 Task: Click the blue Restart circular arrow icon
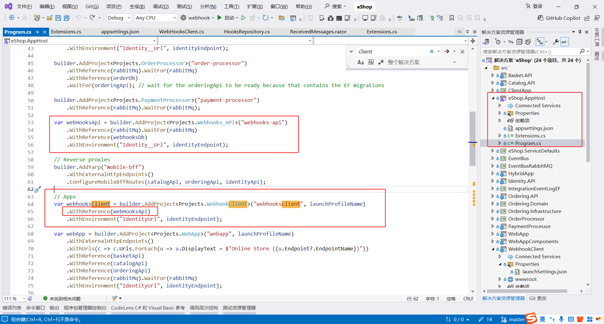pos(266,18)
